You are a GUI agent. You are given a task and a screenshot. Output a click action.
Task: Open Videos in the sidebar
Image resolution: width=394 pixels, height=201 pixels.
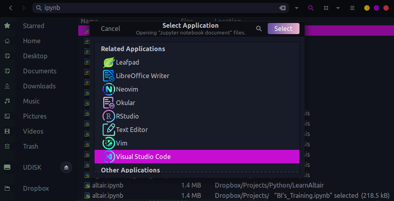(33, 131)
